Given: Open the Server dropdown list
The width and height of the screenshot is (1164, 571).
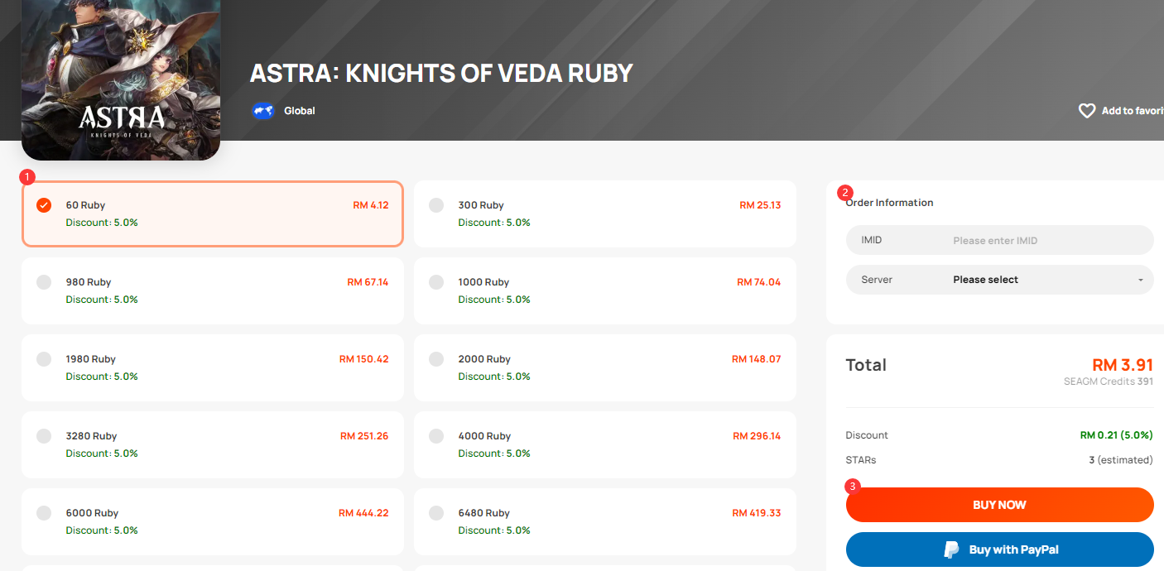Looking at the screenshot, I should [1000, 280].
